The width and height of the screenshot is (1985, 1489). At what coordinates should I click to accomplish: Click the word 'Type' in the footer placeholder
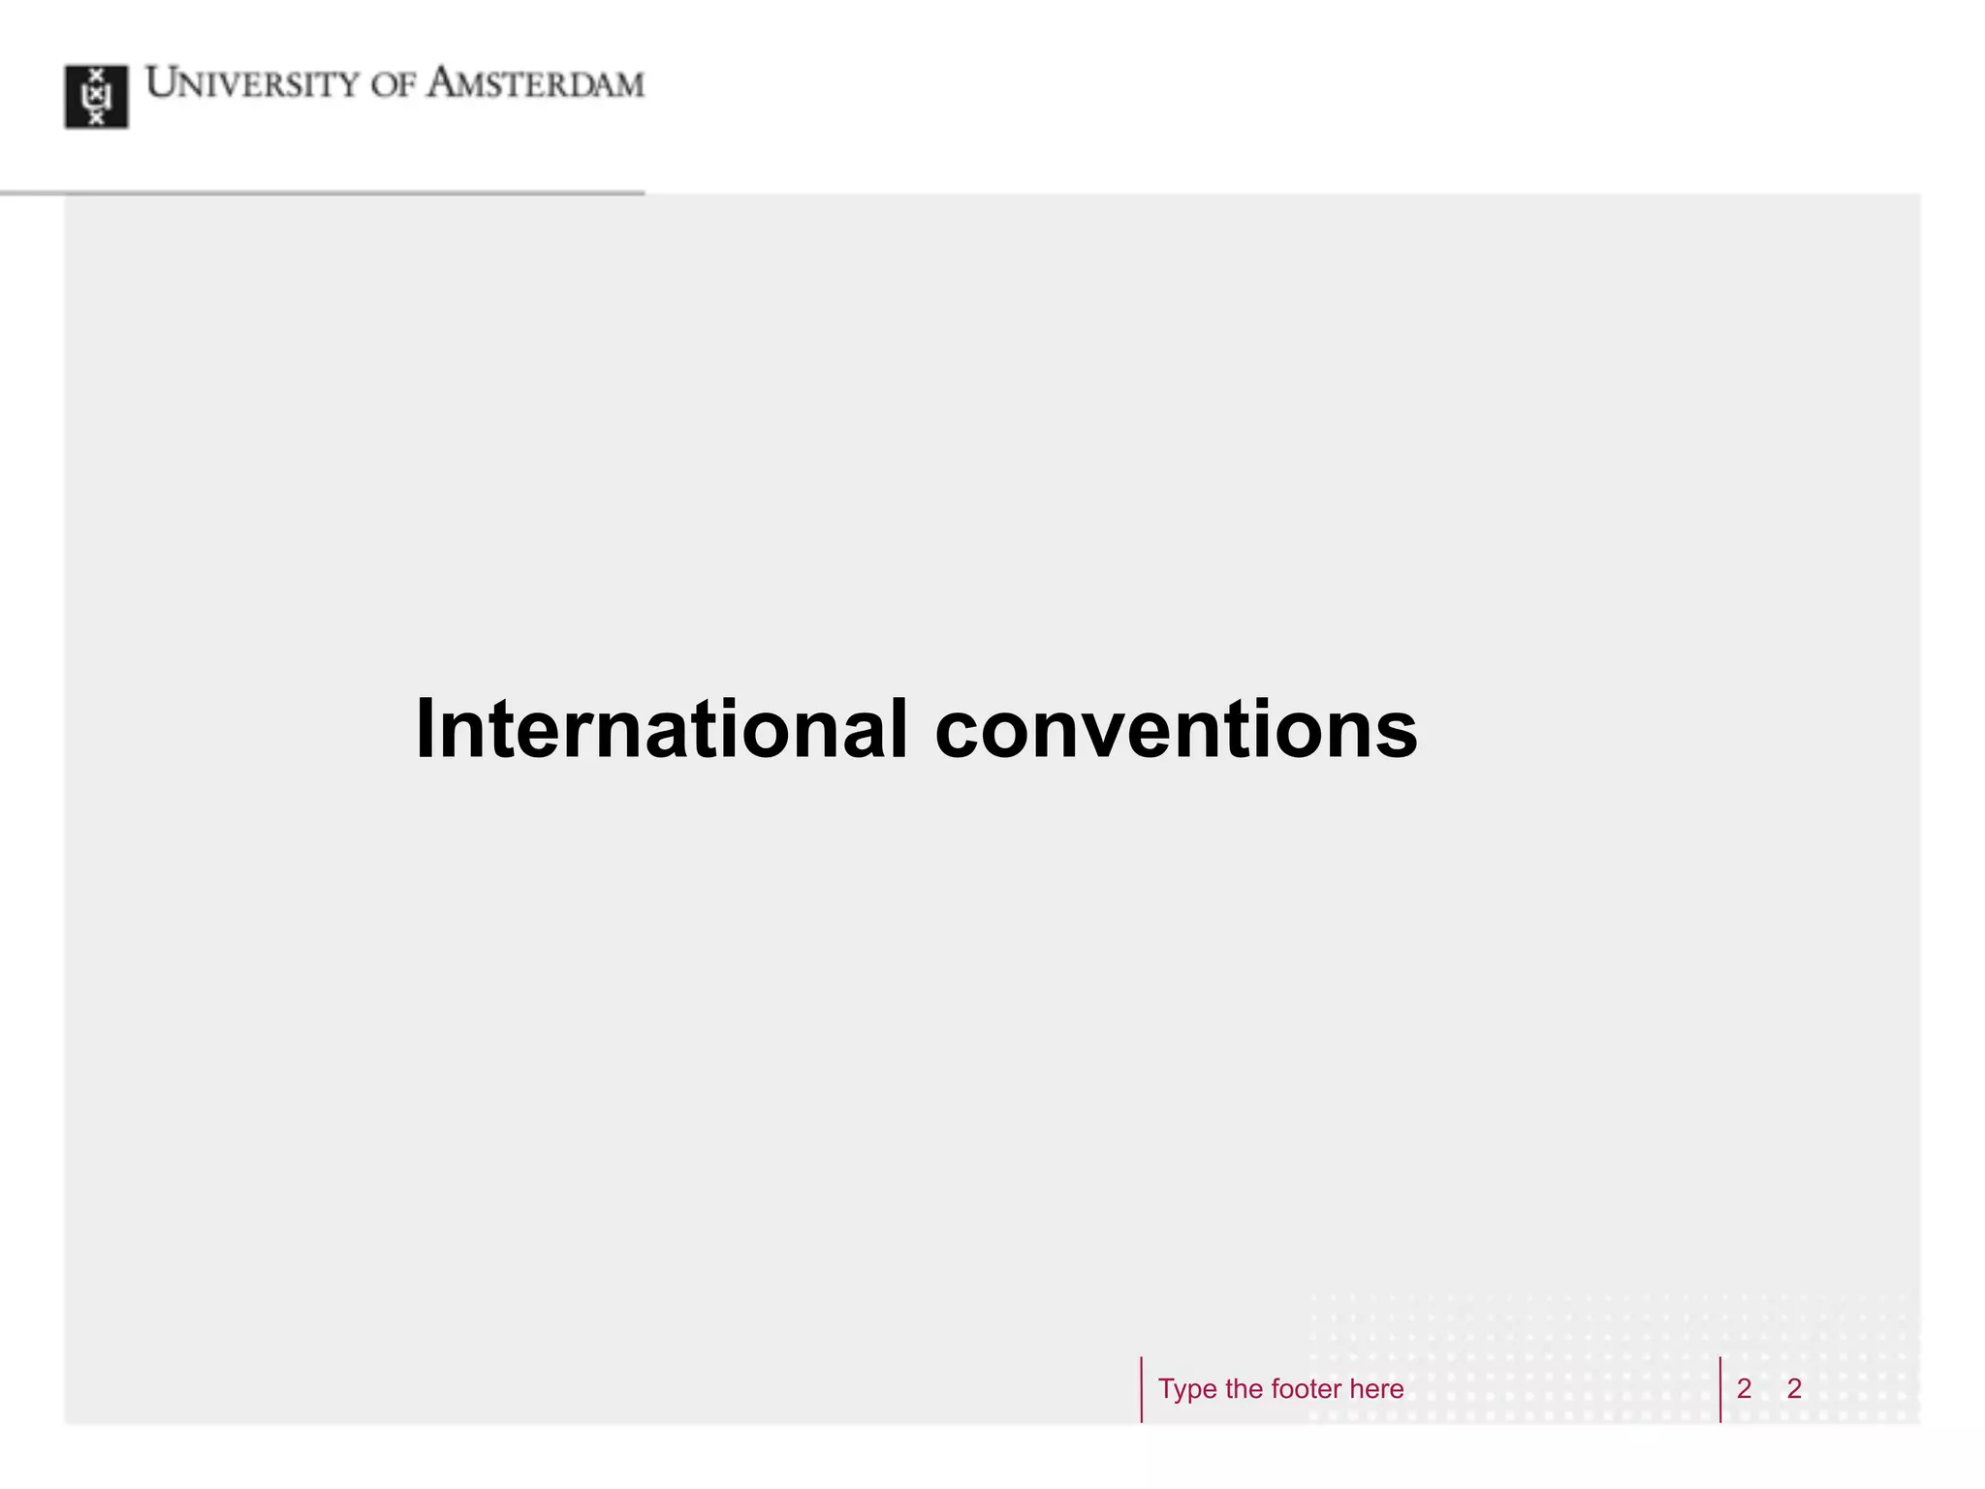1186,1389
